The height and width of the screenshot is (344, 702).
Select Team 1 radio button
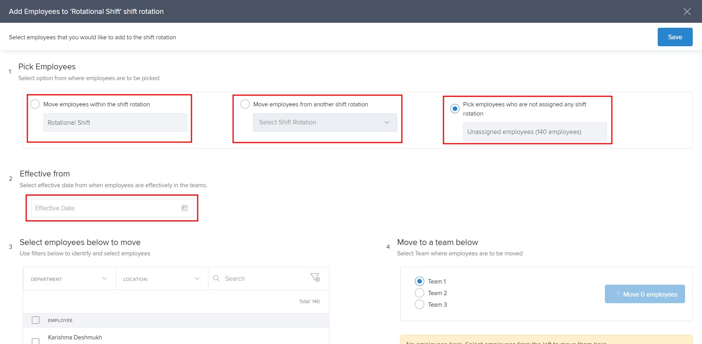click(420, 281)
